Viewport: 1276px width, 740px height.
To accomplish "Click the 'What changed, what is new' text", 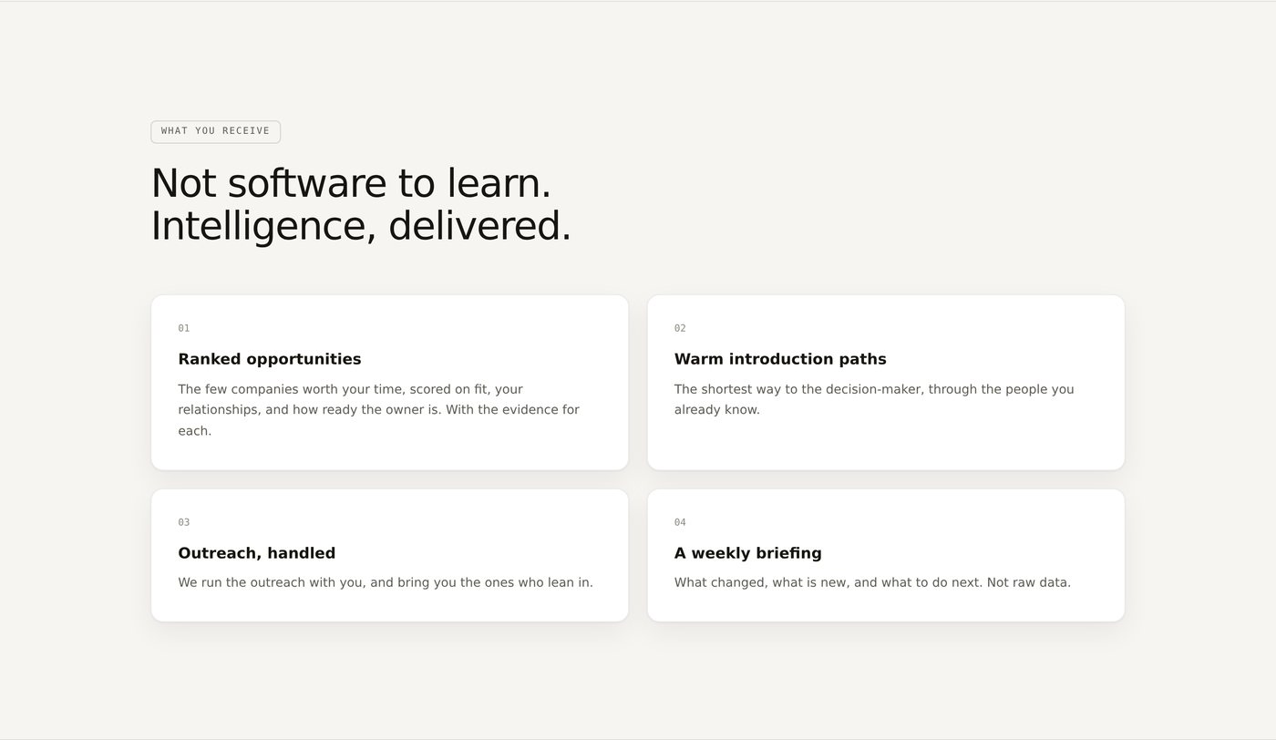I will pos(872,582).
